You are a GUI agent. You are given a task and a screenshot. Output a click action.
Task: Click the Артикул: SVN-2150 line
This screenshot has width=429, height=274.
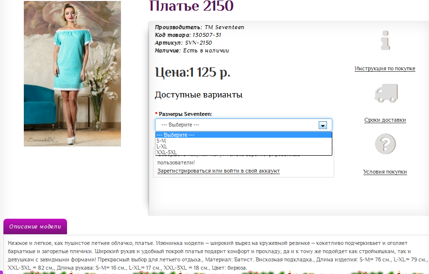(x=183, y=43)
